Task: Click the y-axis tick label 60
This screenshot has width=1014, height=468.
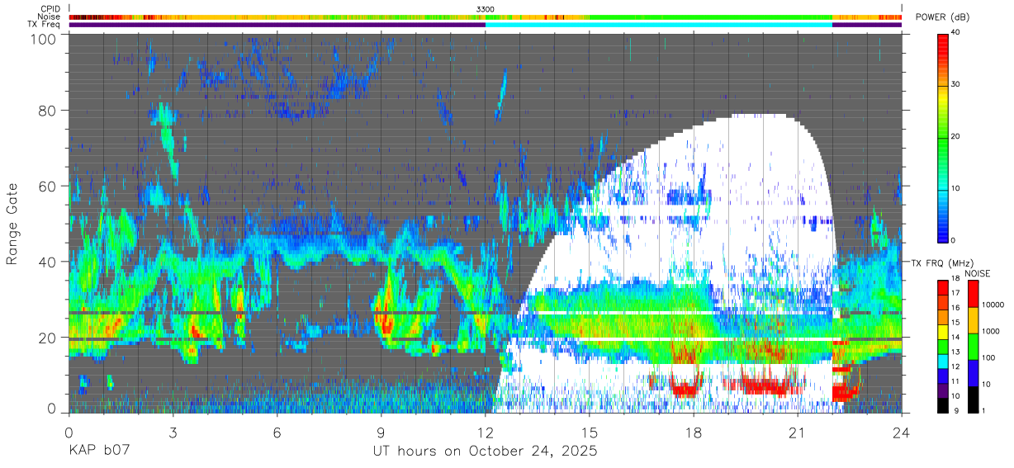Action: pos(48,187)
